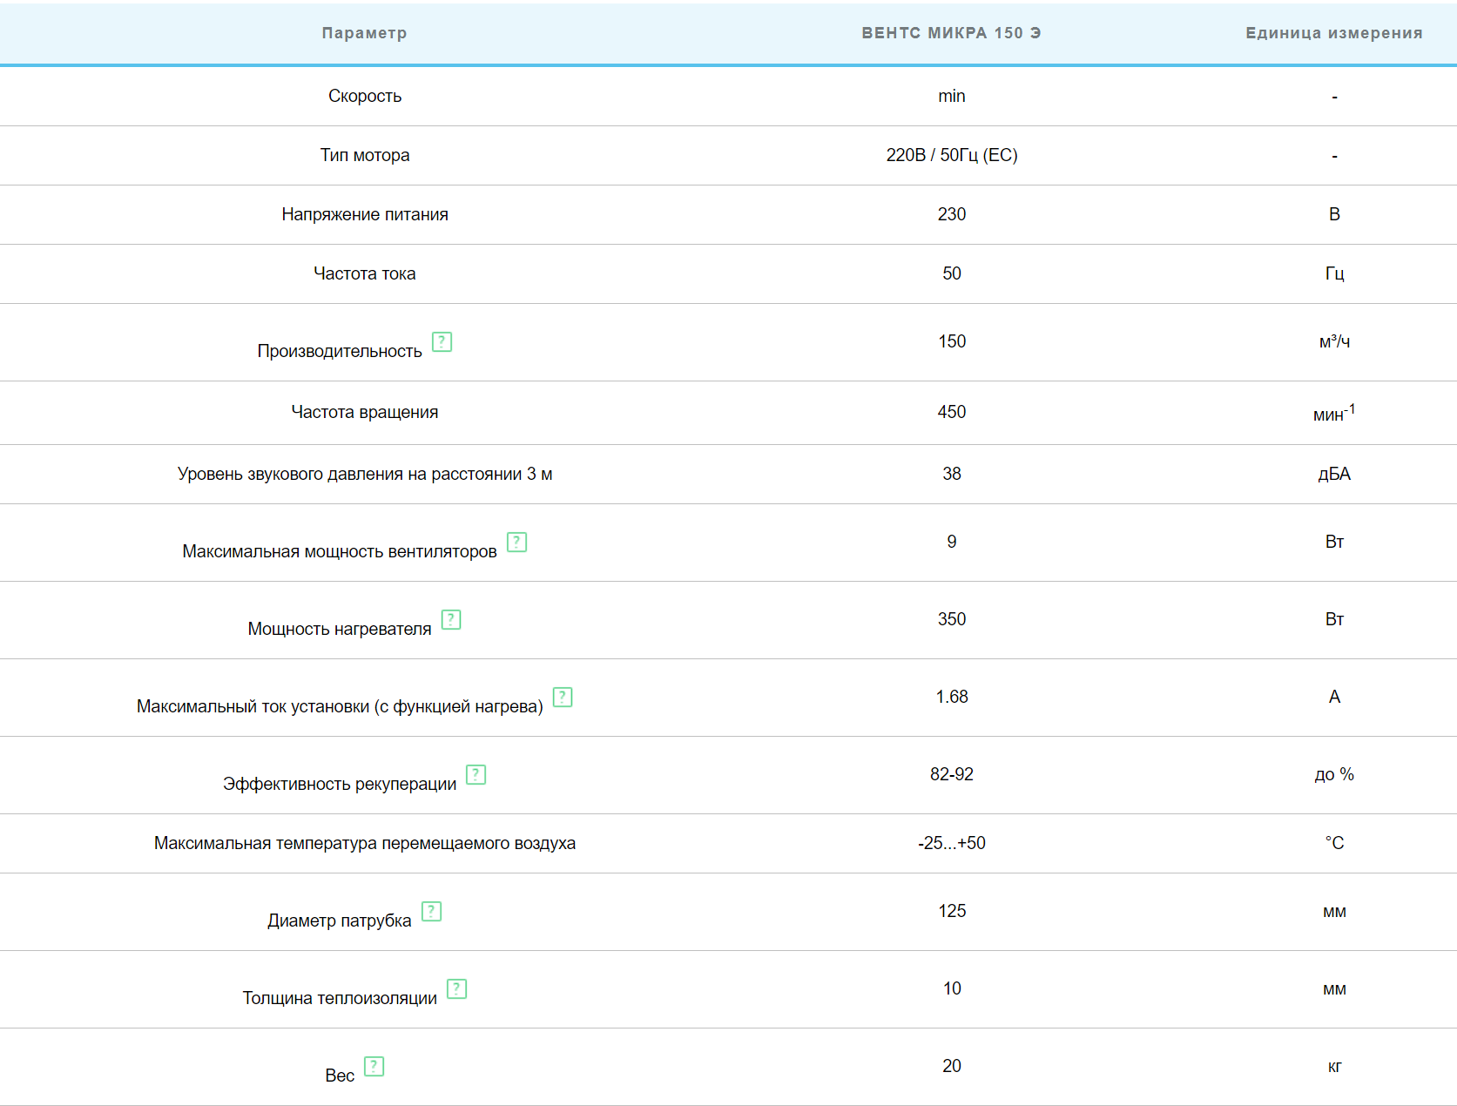
Task: Click the Толщина теплоизоляции label
Action: pos(340,998)
